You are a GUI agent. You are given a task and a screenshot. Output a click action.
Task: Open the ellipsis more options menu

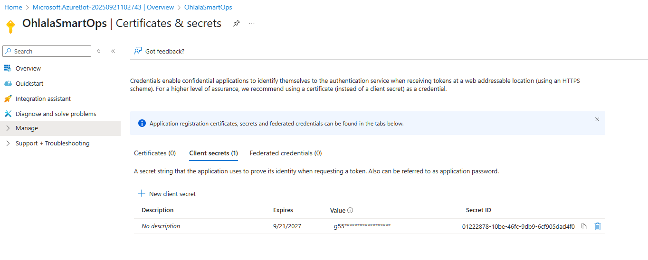coord(252,23)
